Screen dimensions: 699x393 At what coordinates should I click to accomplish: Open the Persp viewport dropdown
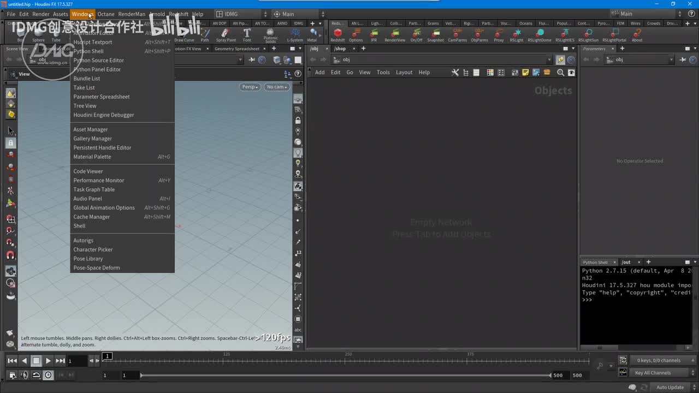pos(250,87)
